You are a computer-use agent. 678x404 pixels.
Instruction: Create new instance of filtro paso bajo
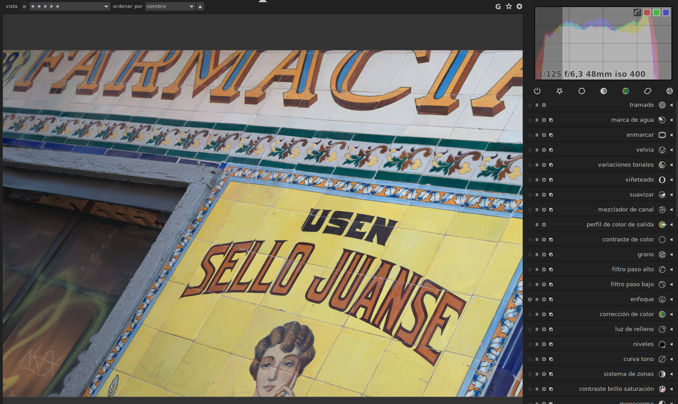pos(551,284)
